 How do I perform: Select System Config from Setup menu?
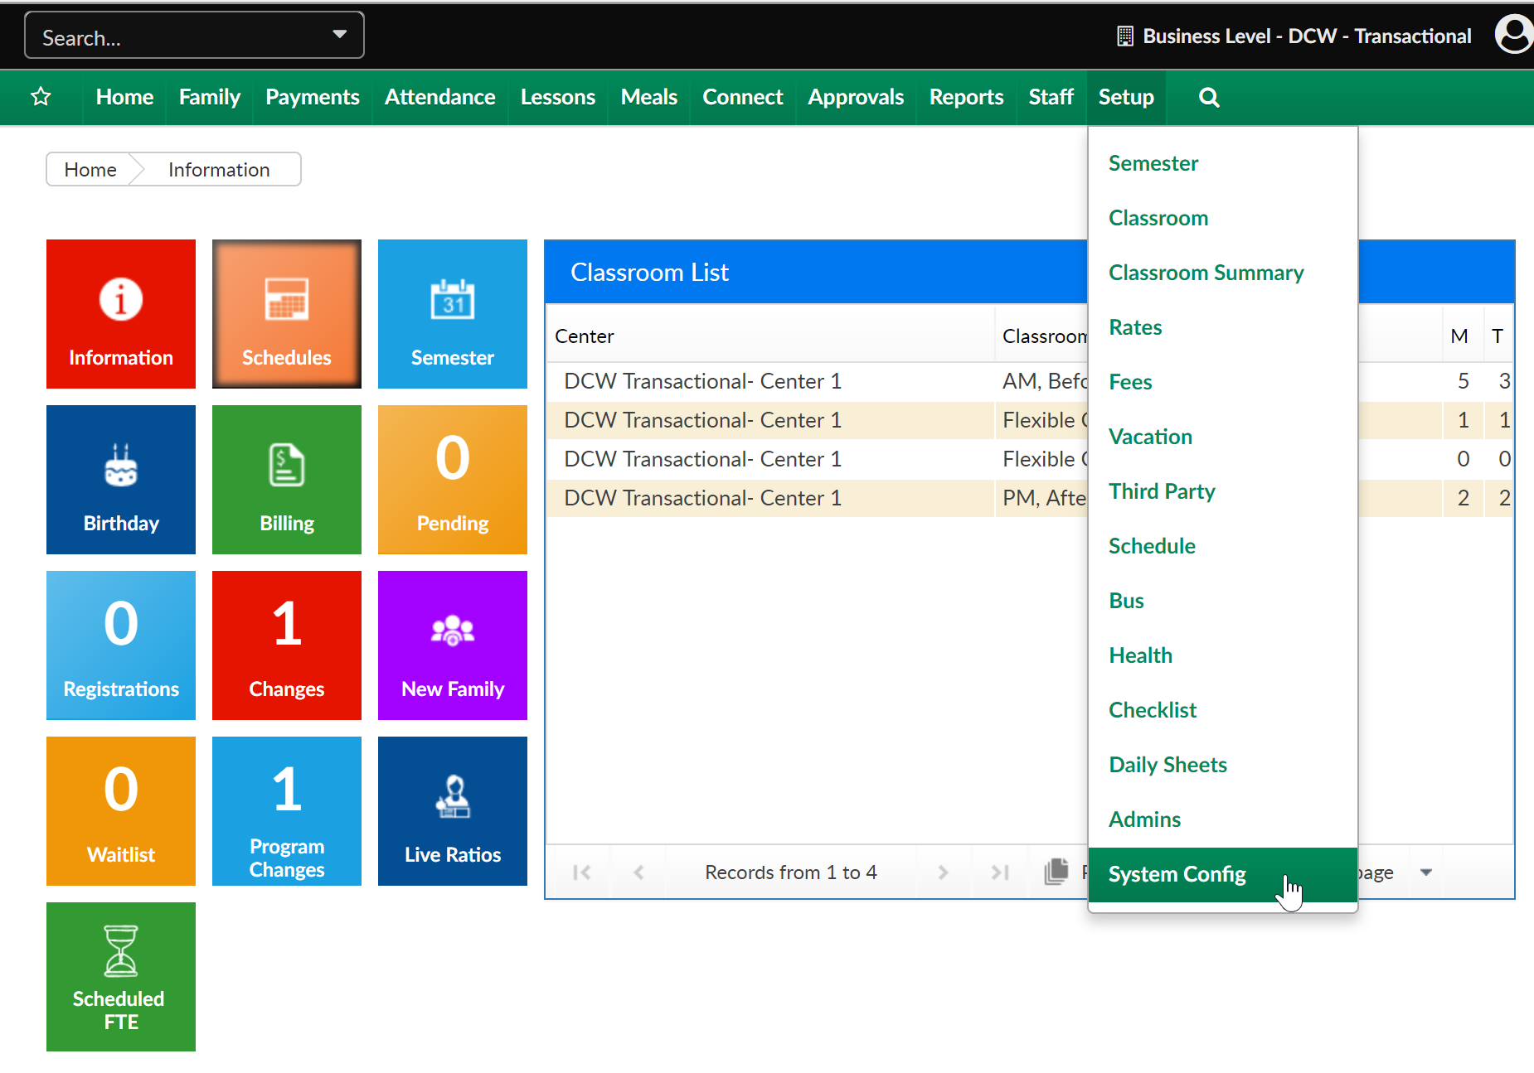1177,874
